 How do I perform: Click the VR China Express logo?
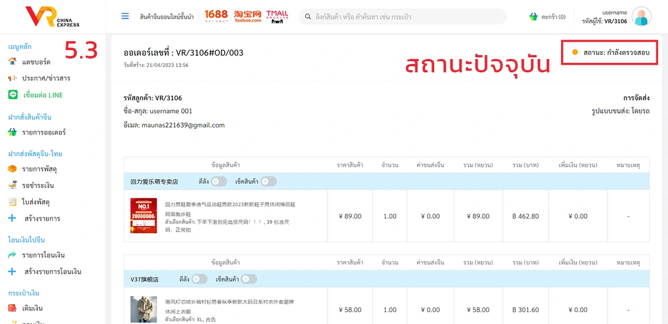[53, 17]
